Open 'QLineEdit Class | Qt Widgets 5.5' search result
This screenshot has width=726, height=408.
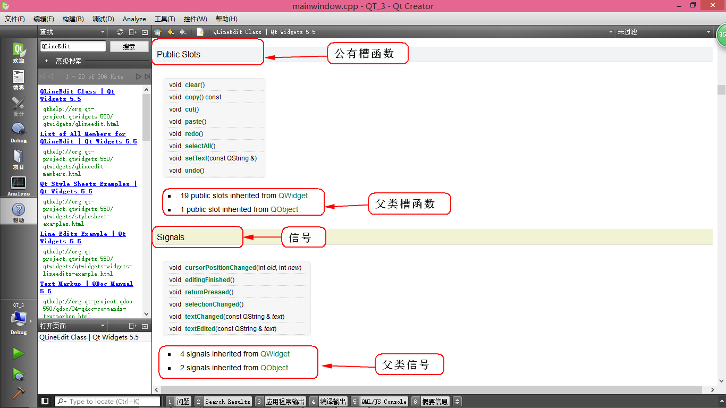(x=78, y=95)
